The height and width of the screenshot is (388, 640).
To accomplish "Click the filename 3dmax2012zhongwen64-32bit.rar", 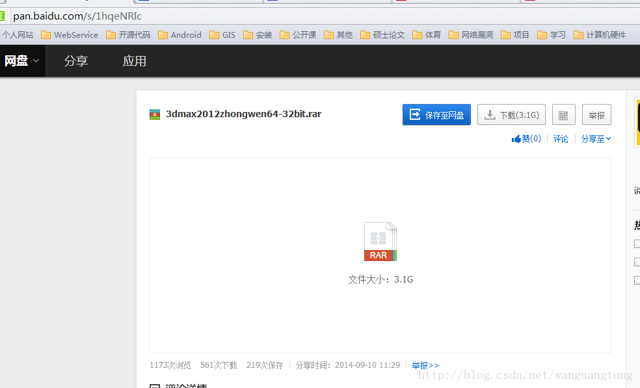I will click(x=244, y=114).
